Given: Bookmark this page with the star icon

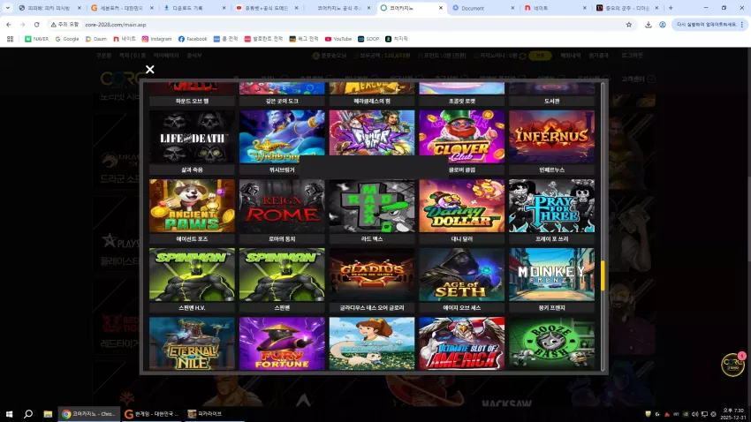Looking at the screenshot, I should tap(629, 25).
